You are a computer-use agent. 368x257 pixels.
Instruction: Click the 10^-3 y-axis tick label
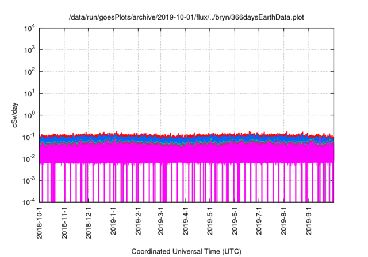pyautogui.click(x=29, y=180)
